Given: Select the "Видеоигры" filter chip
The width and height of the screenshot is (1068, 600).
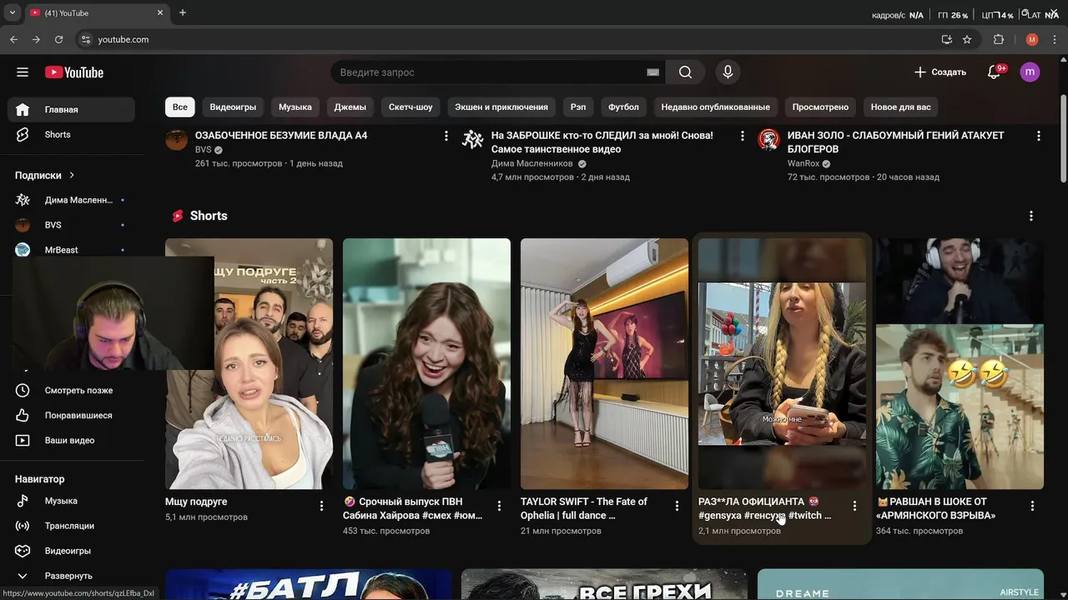Looking at the screenshot, I should pyautogui.click(x=233, y=107).
